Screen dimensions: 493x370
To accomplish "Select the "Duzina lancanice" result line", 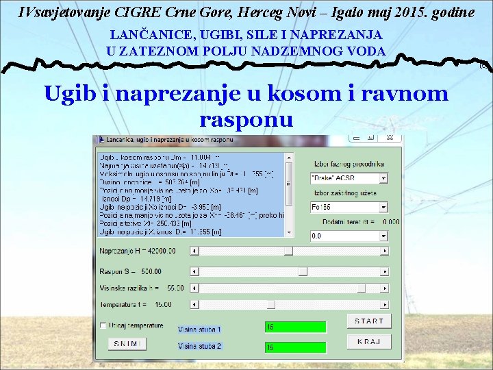I will point(150,182).
